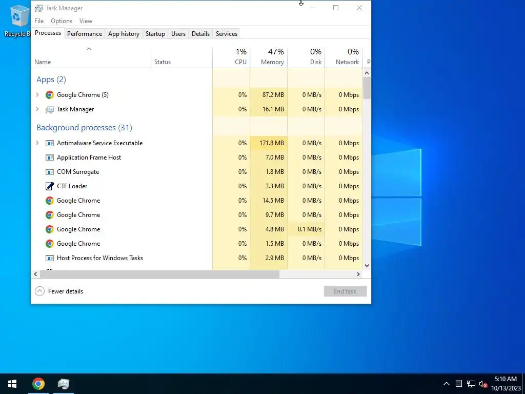Sort by the Network column header
Screen dimensions: 525x394
point(344,57)
